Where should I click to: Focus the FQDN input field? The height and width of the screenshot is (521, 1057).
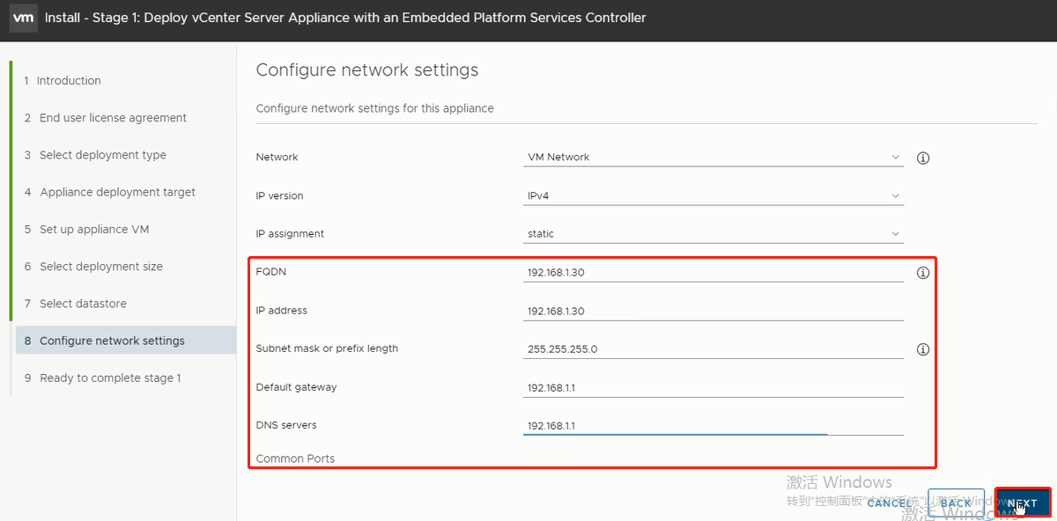point(713,273)
